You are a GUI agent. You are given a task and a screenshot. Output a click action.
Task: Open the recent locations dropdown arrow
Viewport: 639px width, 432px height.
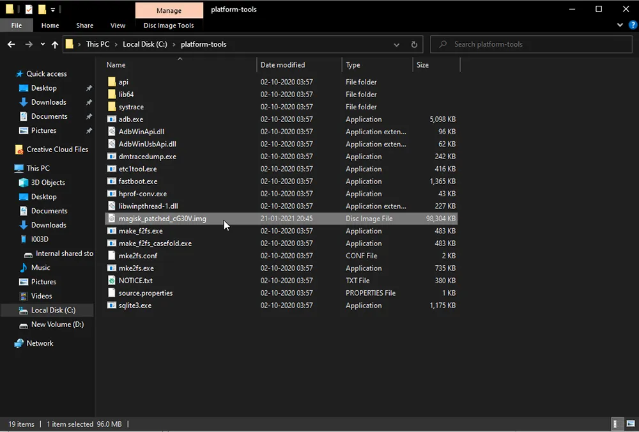pos(43,44)
